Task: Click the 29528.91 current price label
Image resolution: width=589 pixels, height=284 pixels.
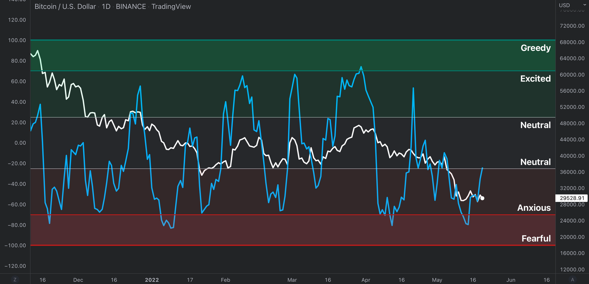Action: pos(572,198)
